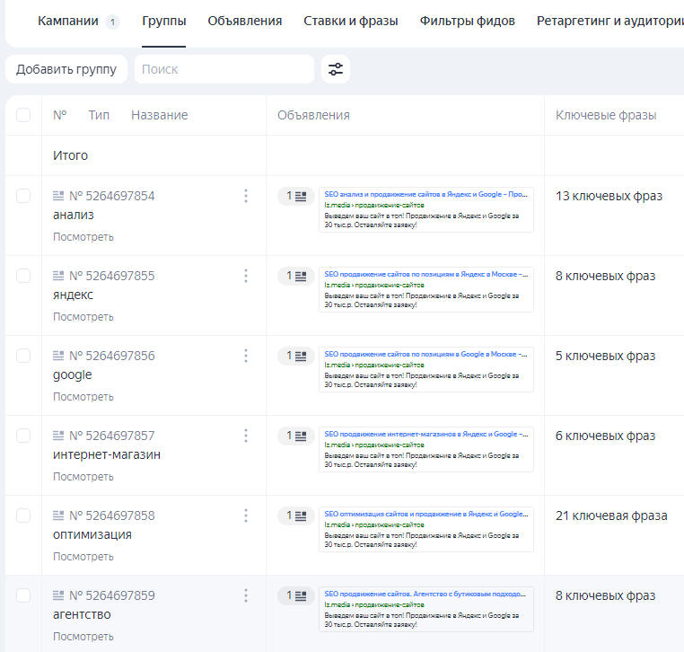Open three-dot menu for group анализ
This screenshot has width=684, height=652.
coord(245,196)
